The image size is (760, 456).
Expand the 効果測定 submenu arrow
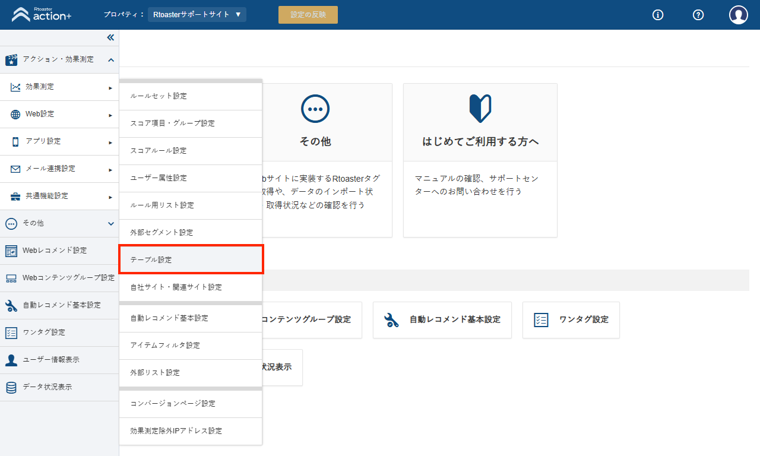pyautogui.click(x=110, y=88)
